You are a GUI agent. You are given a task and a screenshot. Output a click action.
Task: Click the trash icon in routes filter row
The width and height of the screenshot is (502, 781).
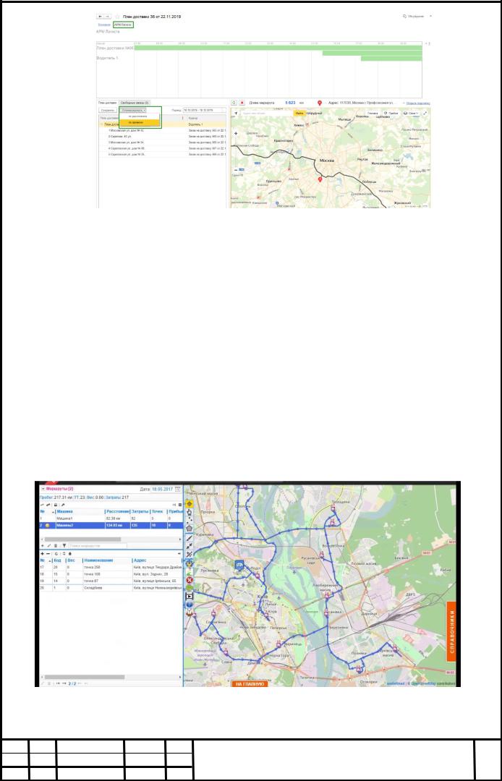[x=56, y=546]
